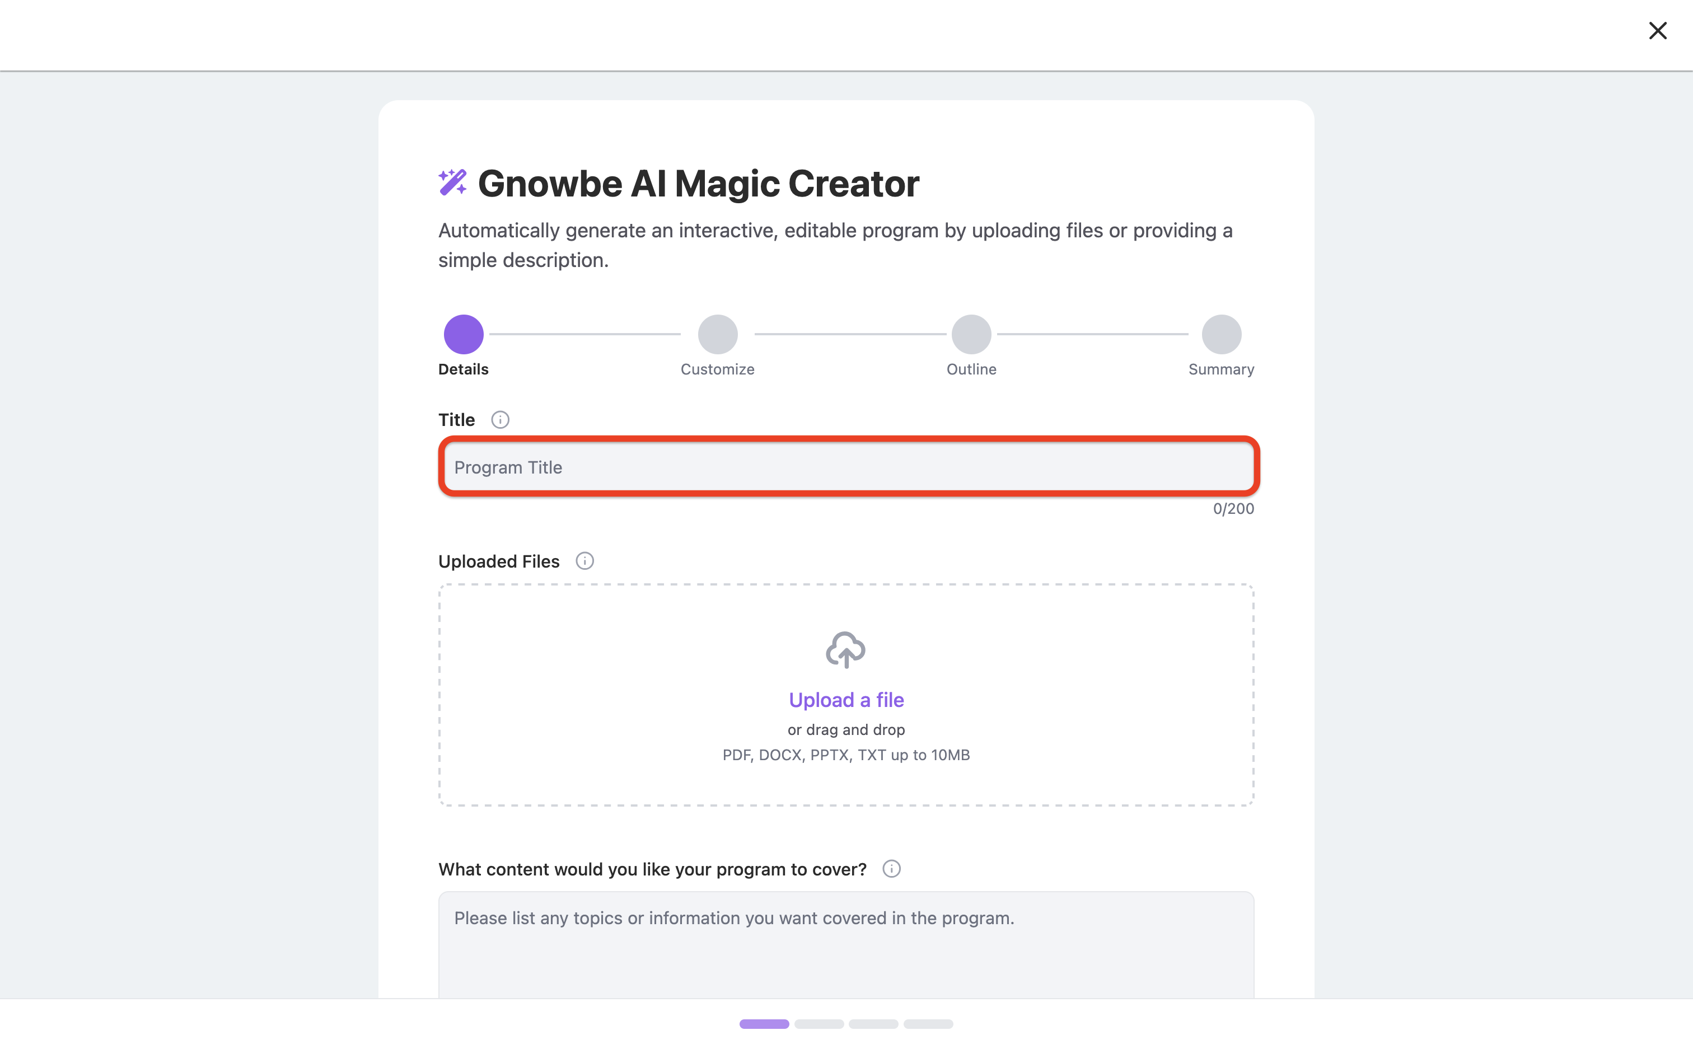
Task: Click the second progress bar segment
Action: (819, 1023)
